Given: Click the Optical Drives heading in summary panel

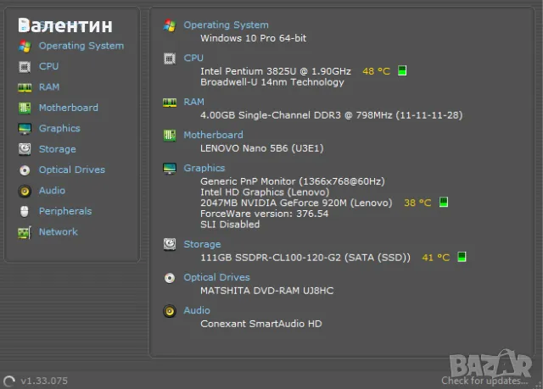Looking at the screenshot, I should (216, 277).
